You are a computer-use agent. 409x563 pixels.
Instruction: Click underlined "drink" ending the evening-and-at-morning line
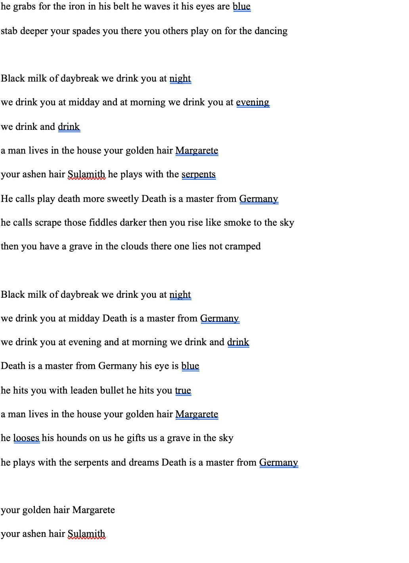238,342
